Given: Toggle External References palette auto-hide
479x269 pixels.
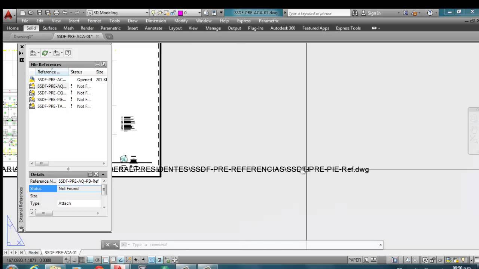Looking at the screenshot, I should coord(21,53).
